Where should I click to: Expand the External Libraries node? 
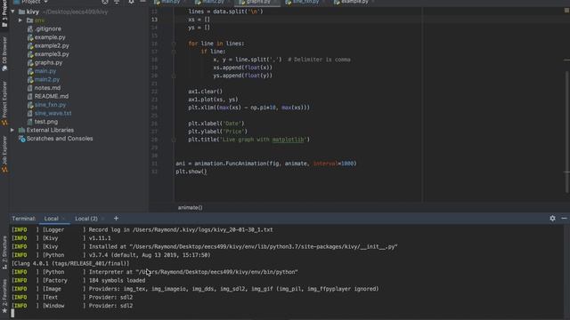click(12, 130)
